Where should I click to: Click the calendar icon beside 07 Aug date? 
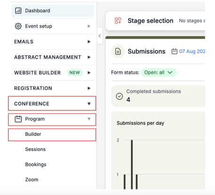[174, 51]
